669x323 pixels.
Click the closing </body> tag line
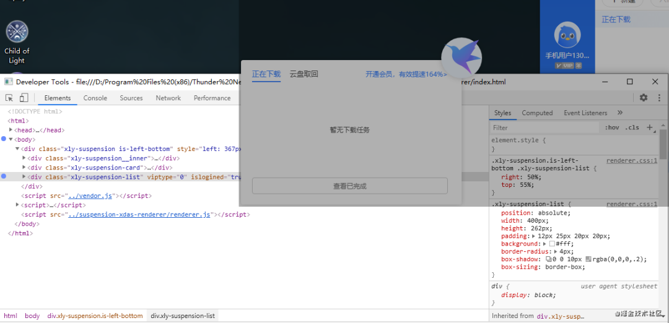[27, 224]
